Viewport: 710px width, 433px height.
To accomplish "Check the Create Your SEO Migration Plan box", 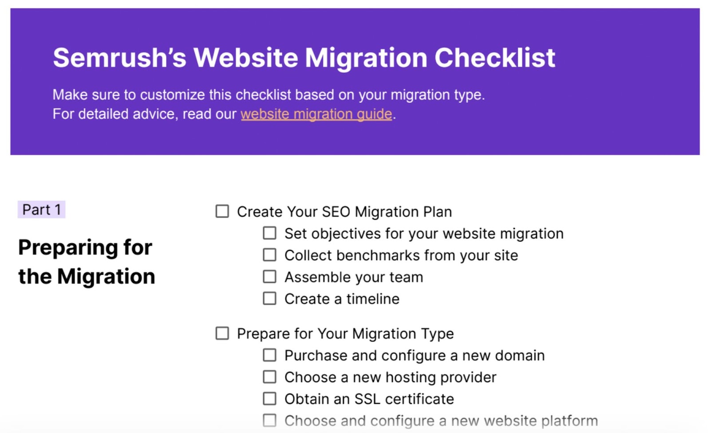I will tap(222, 211).
